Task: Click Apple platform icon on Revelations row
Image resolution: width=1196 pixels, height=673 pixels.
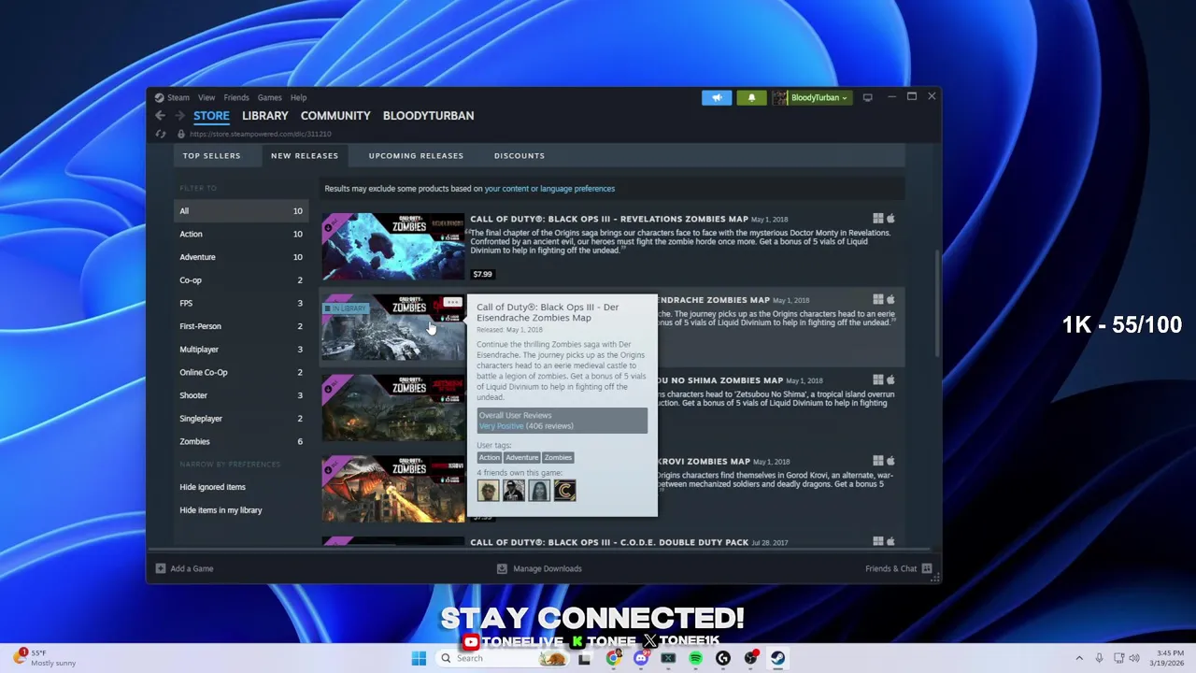Action: click(890, 219)
